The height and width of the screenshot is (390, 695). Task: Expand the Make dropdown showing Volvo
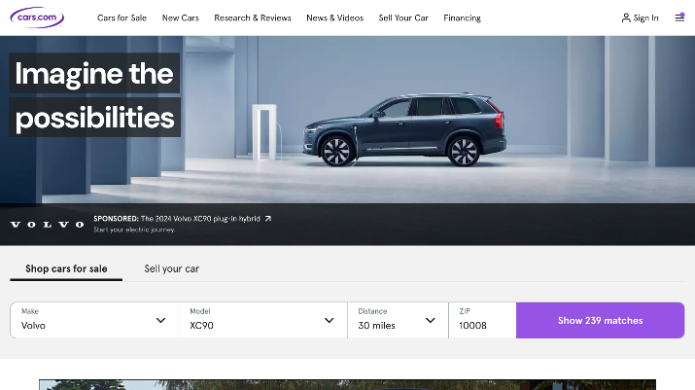click(x=94, y=320)
